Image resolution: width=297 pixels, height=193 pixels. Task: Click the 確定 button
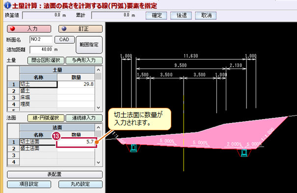[156, 15]
